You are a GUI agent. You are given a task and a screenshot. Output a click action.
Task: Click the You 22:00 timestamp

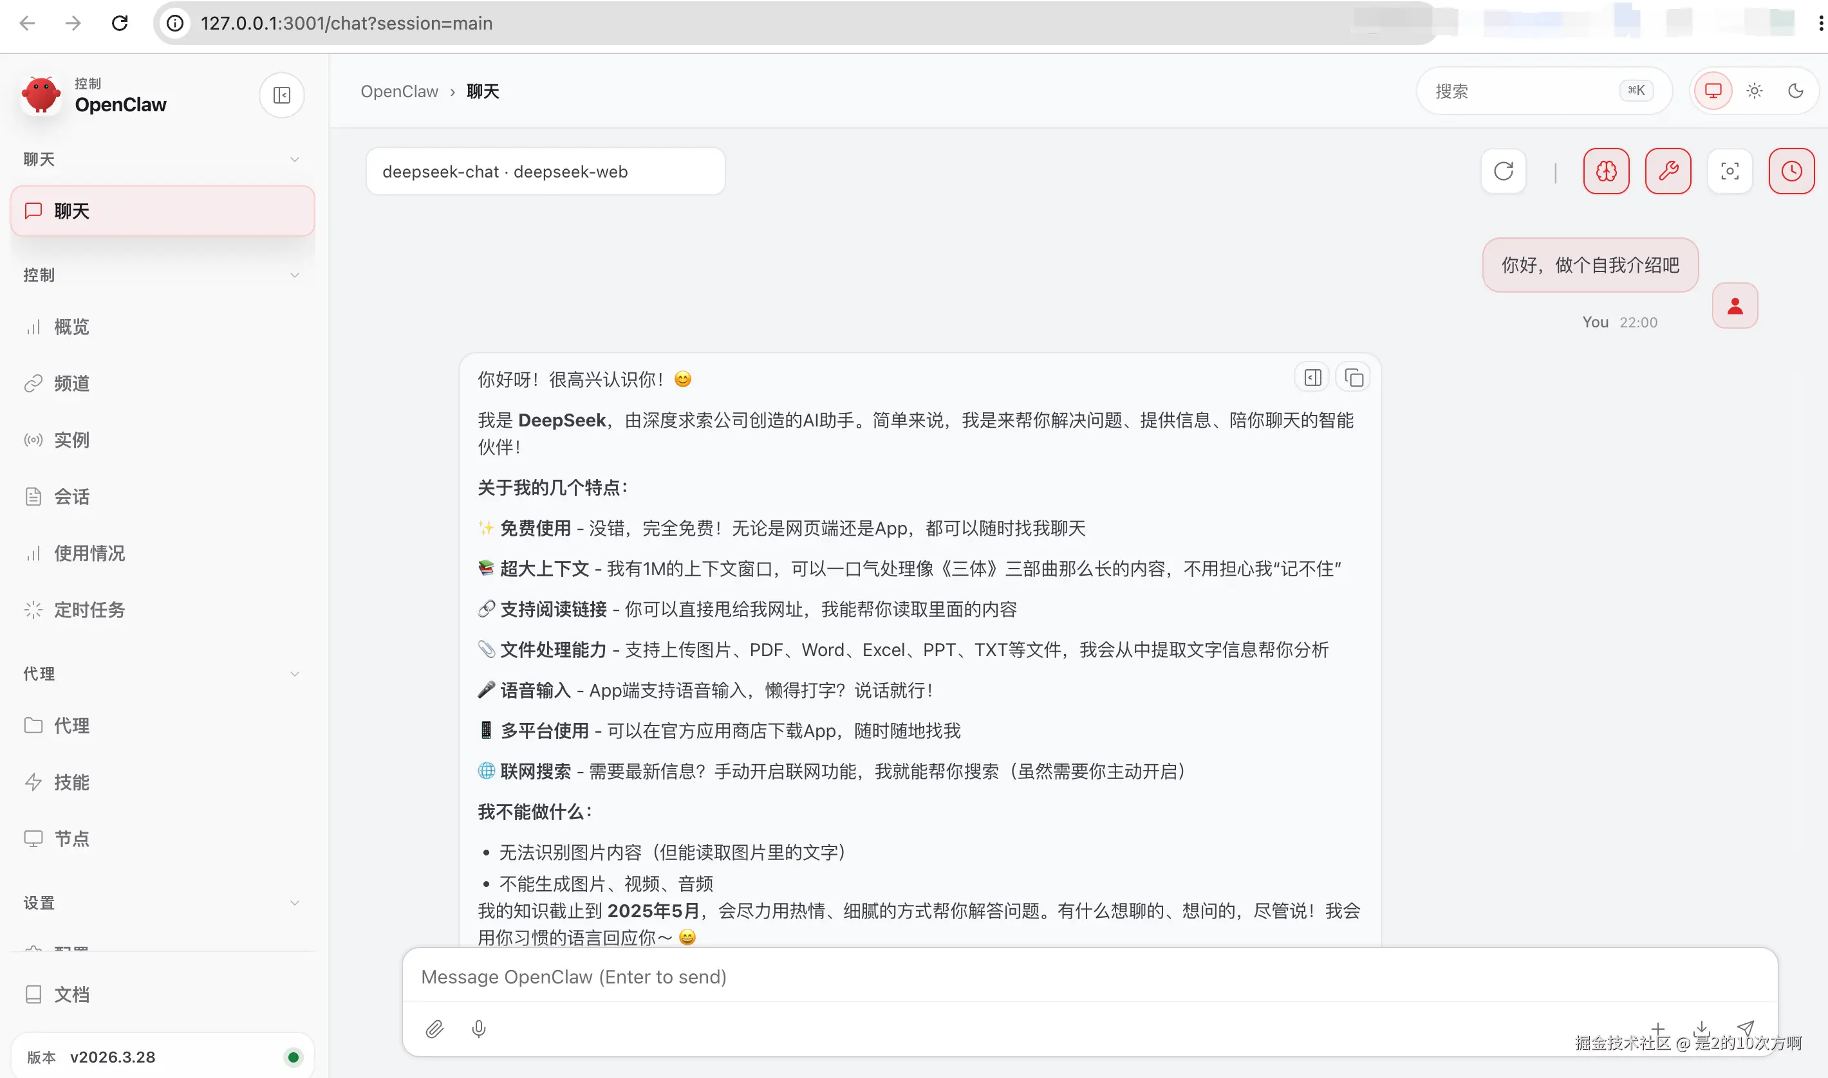tap(1619, 322)
